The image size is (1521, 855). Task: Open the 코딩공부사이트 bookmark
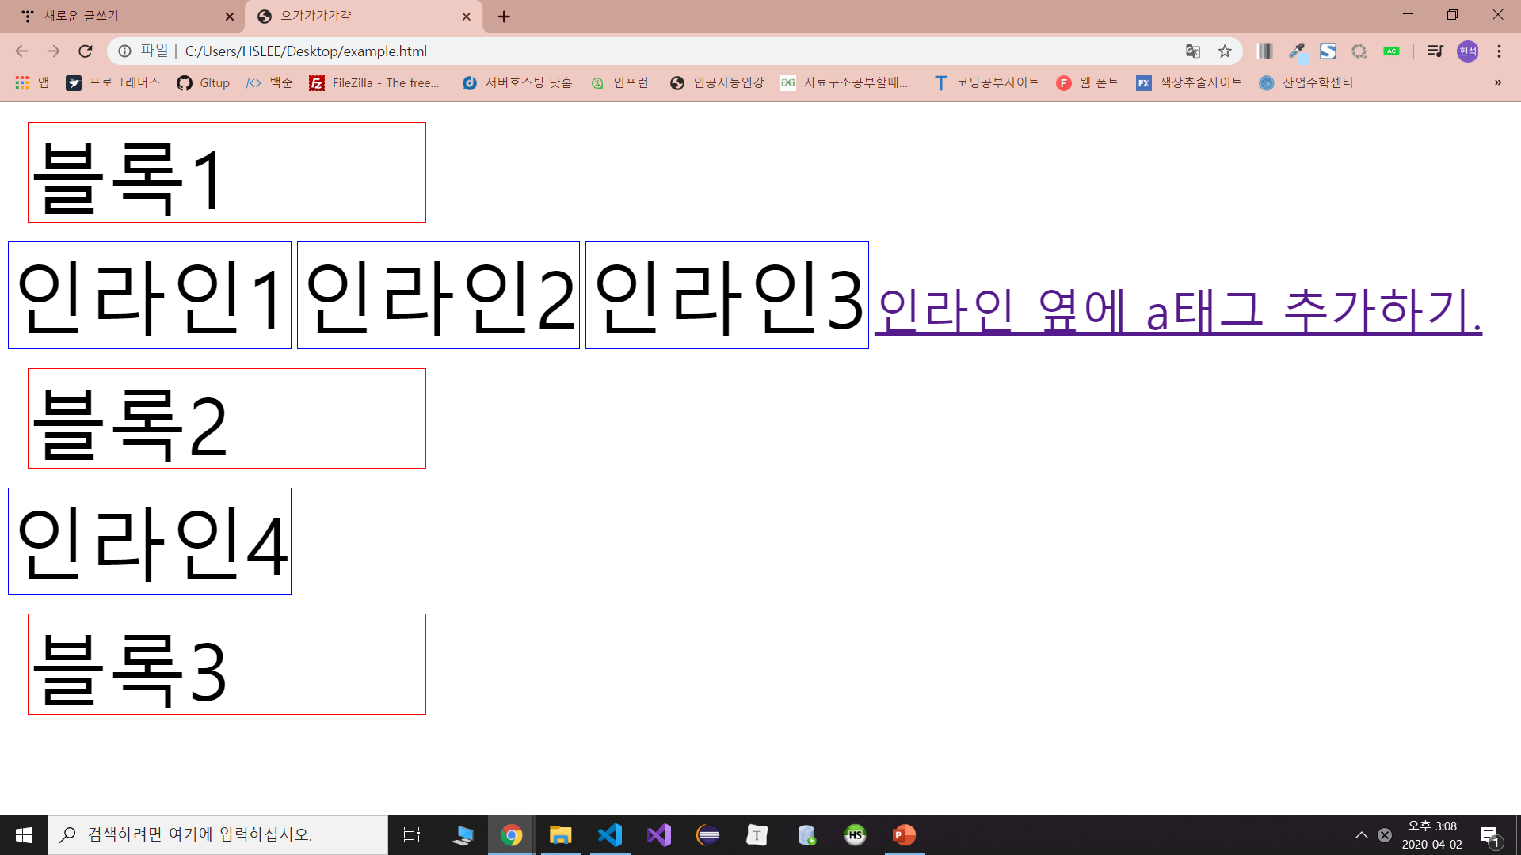986,82
